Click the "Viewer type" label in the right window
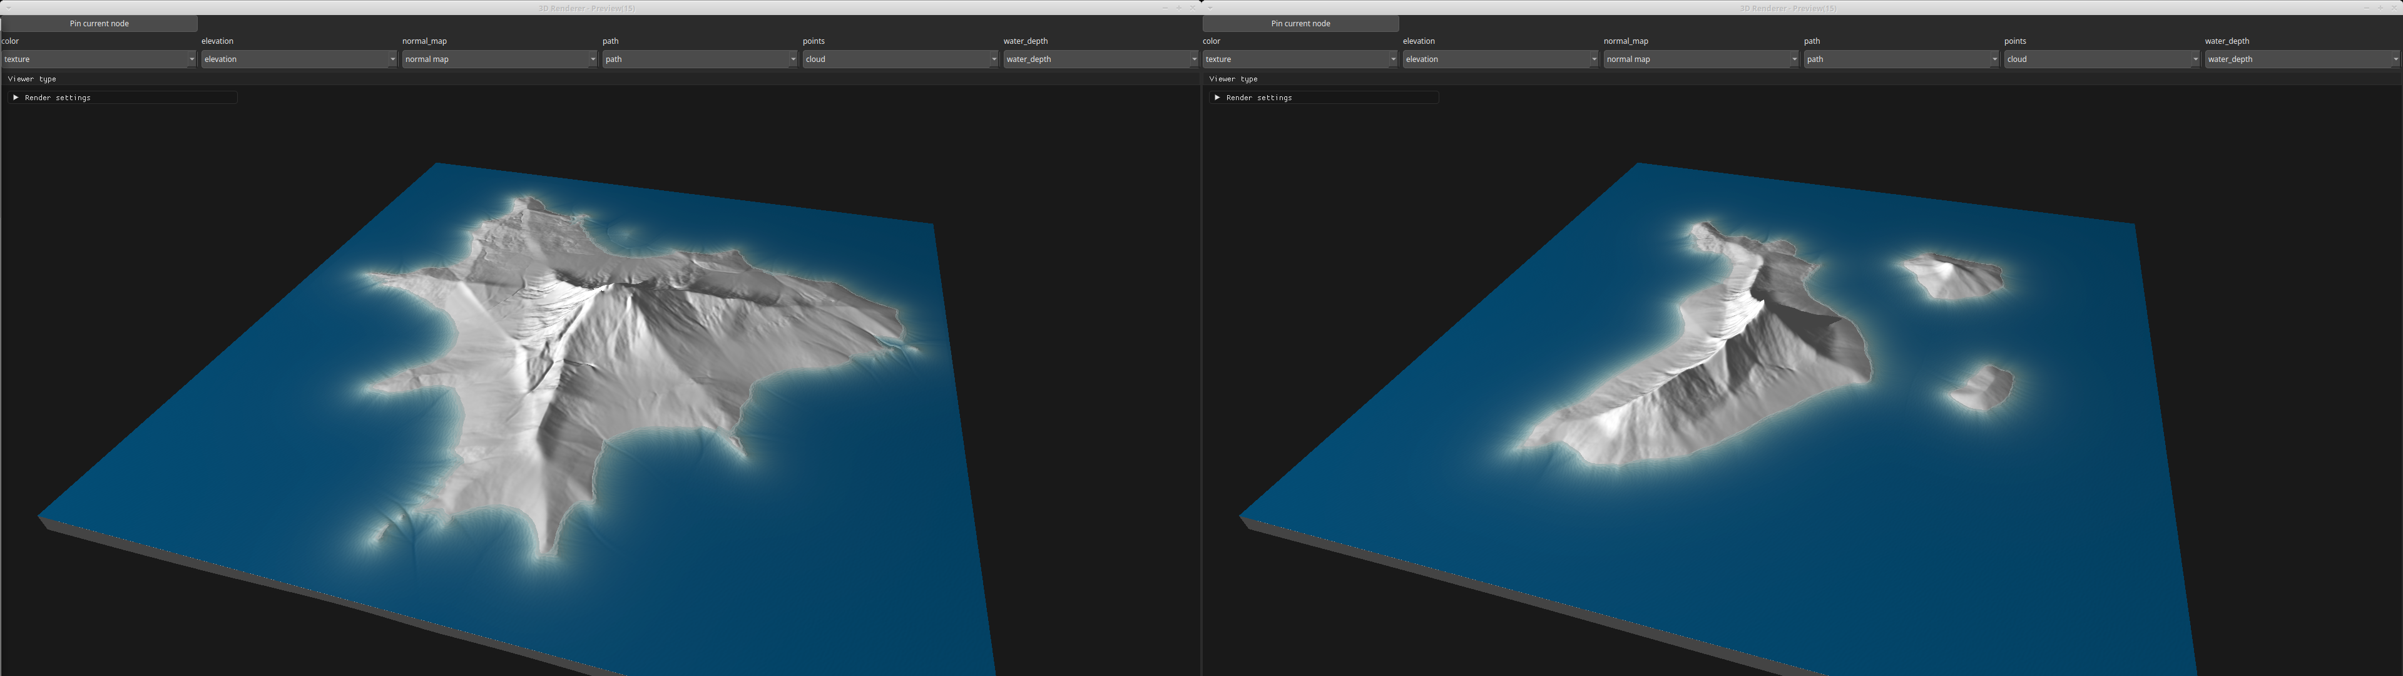This screenshot has height=676, width=2403. point(1233,79)
